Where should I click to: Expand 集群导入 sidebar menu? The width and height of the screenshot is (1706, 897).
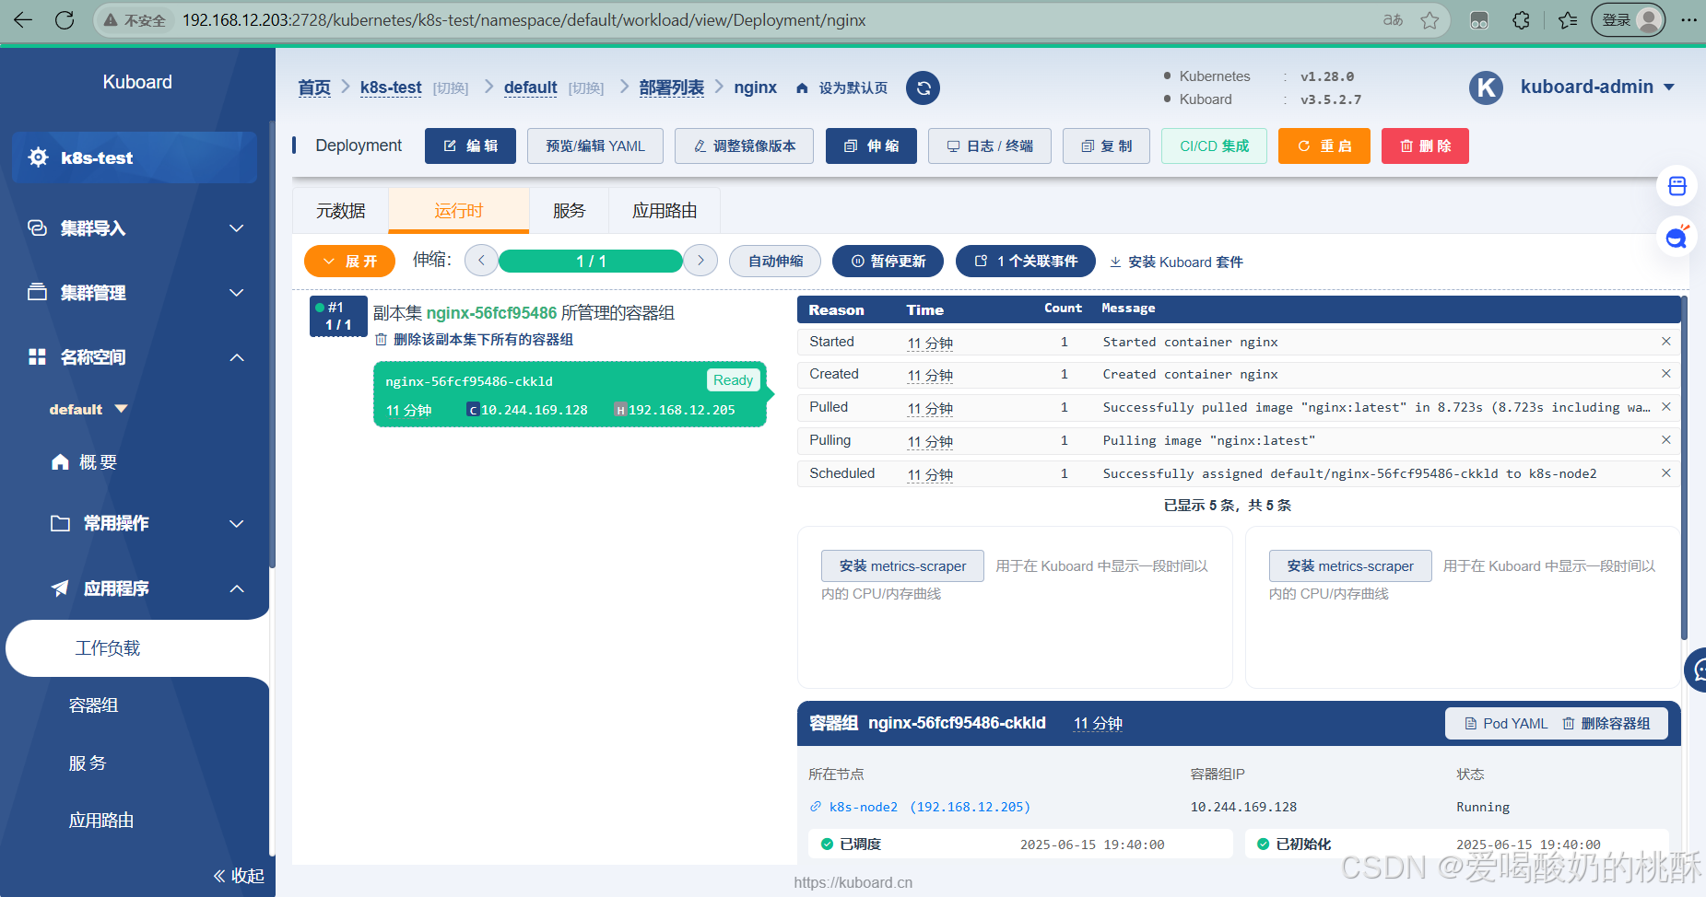[135, 227]
